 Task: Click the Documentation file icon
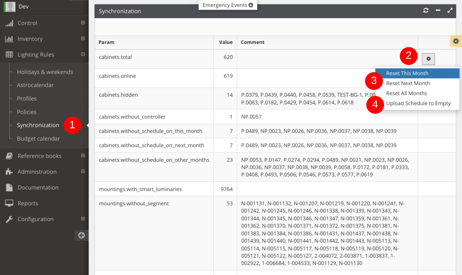[x=9, y=187]
